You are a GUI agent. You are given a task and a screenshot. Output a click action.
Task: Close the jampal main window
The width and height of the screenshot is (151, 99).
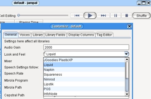point(149,3)
